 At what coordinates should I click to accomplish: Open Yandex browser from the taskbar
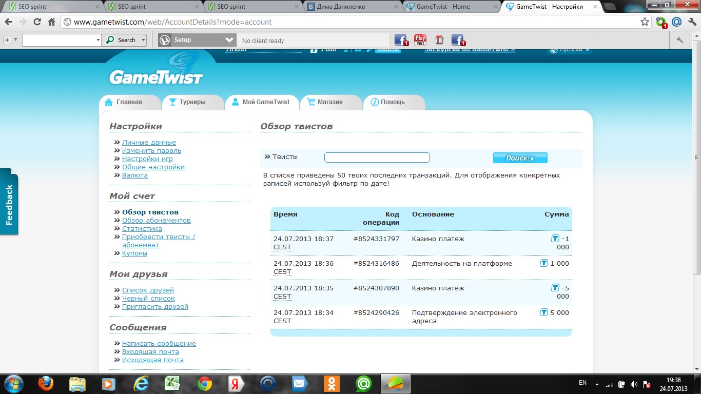(236, 384)
